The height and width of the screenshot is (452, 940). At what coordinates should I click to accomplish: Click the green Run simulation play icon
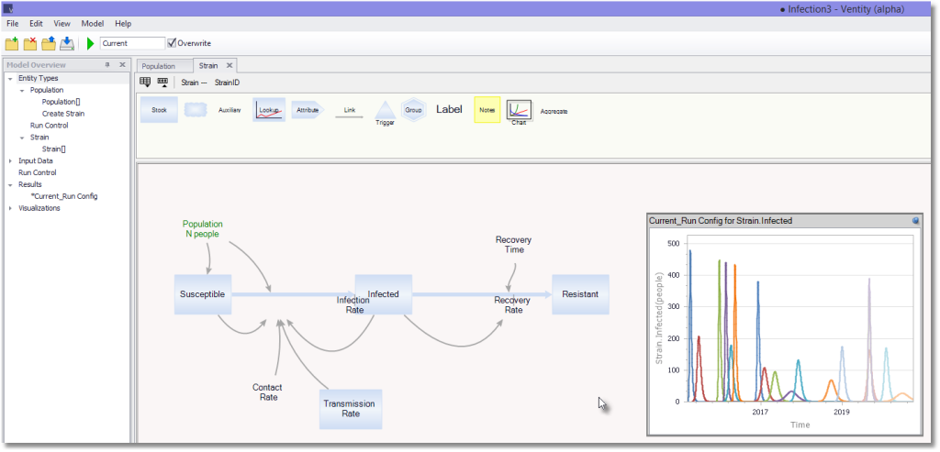91,43
